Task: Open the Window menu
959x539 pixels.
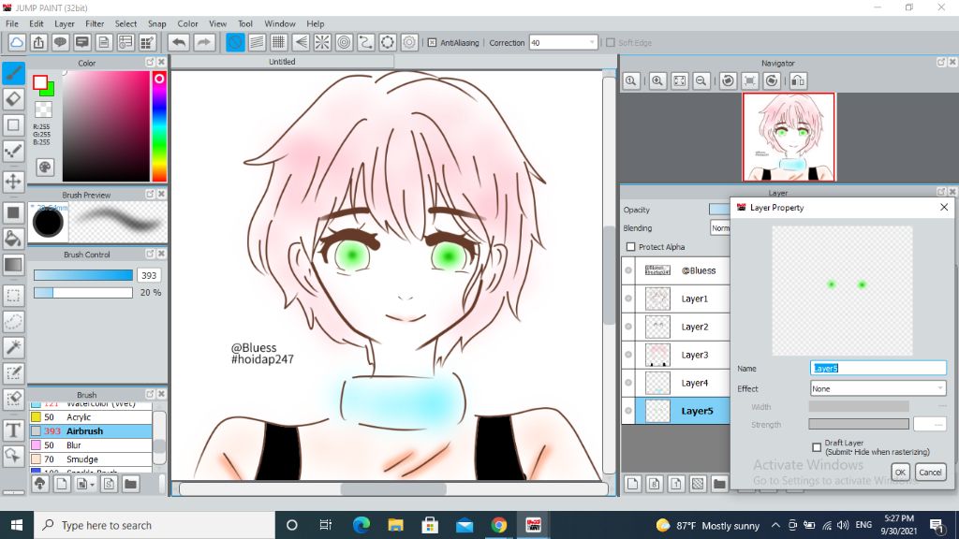Action: click(x=279, y=23)
